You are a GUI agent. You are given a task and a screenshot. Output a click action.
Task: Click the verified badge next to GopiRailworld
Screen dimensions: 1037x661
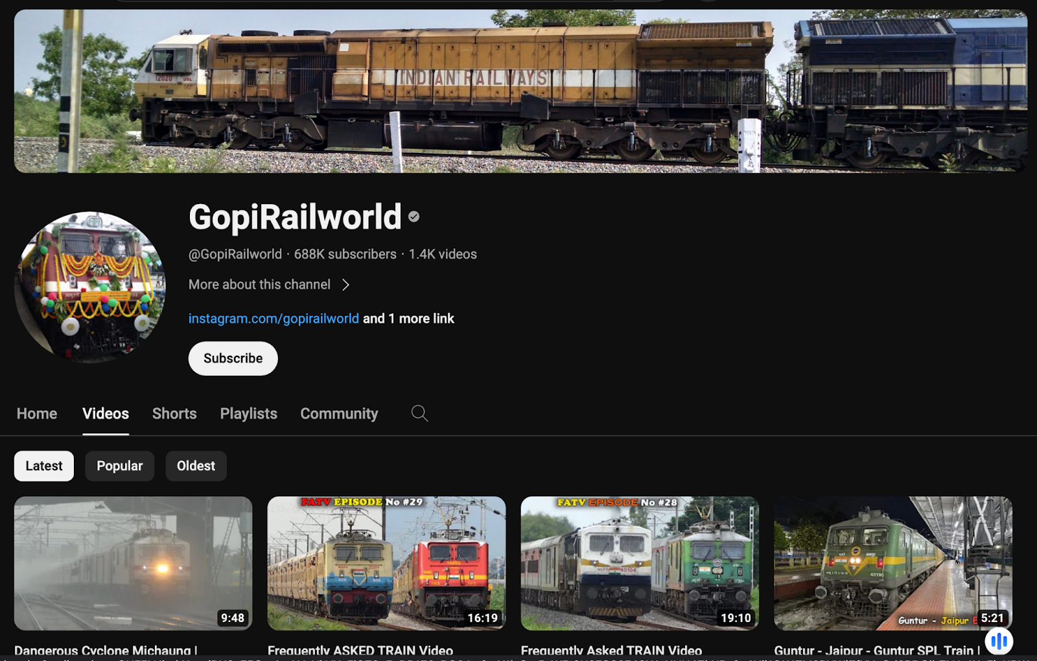point(414,217)
